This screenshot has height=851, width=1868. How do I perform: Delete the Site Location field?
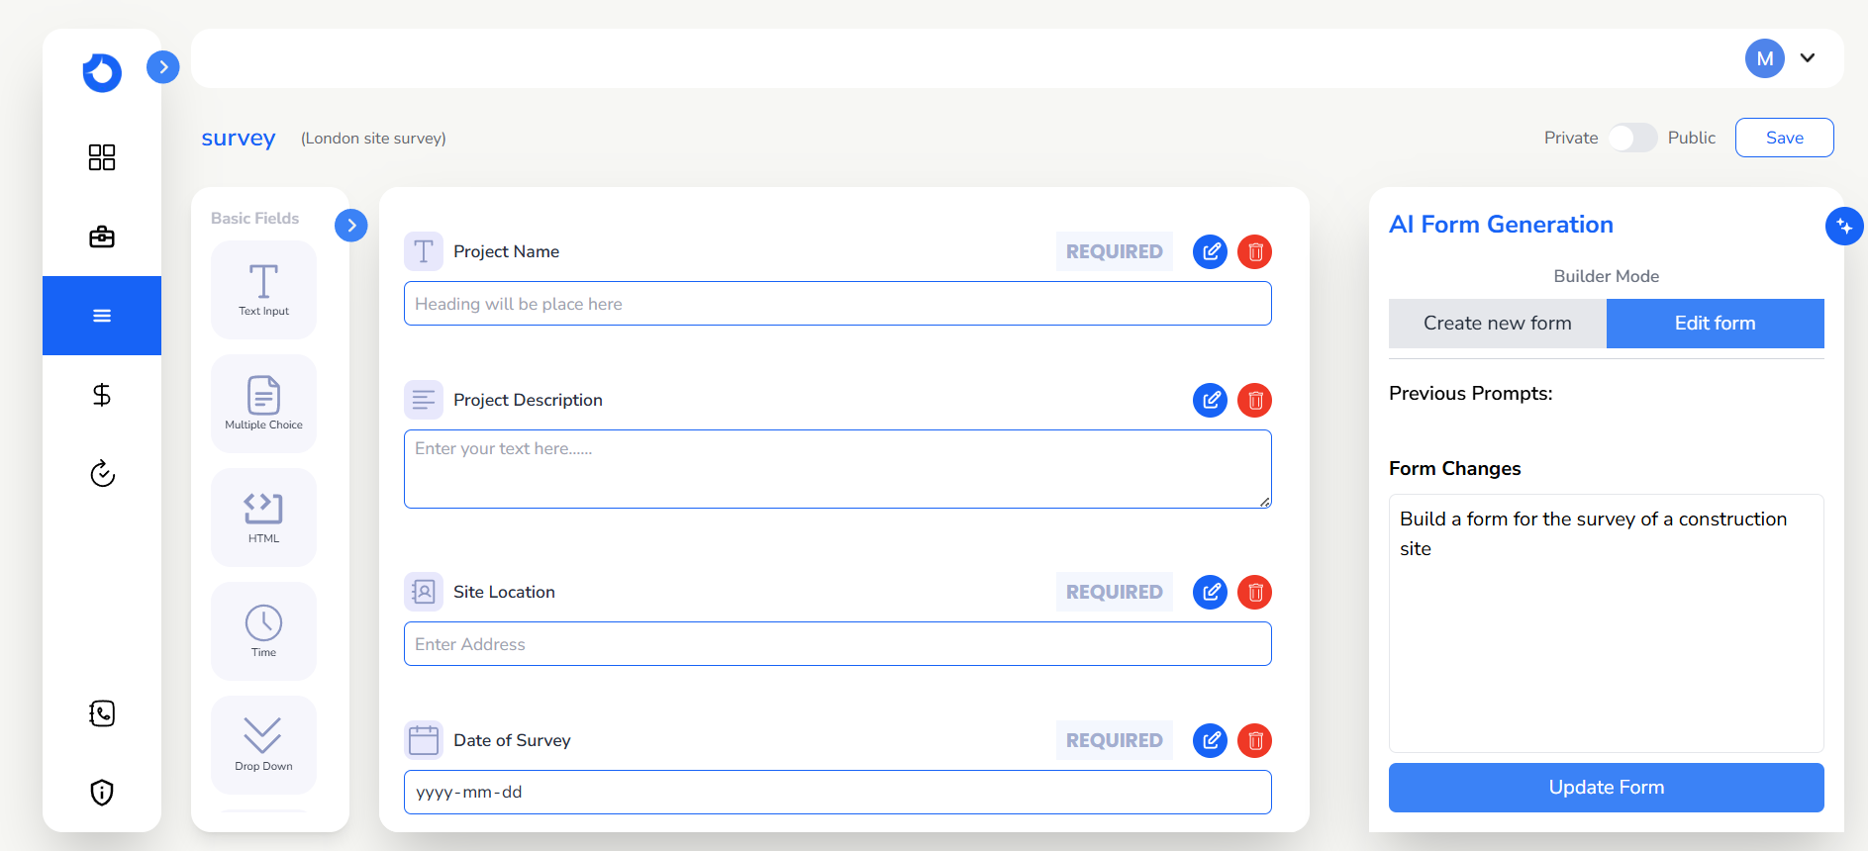click(1254, 593)
